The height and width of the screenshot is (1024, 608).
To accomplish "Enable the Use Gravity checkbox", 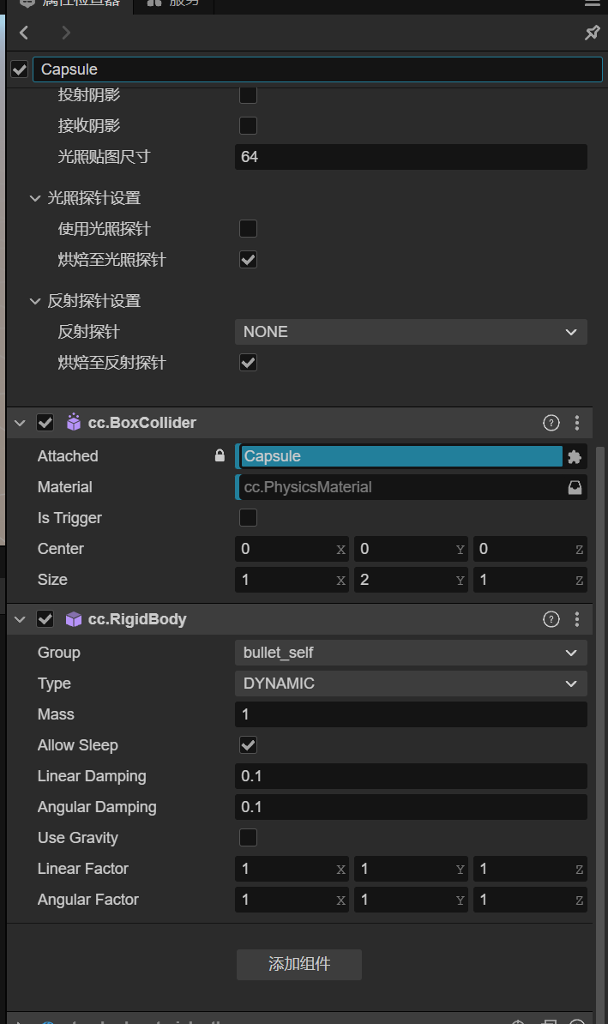I will pos(248,838).
